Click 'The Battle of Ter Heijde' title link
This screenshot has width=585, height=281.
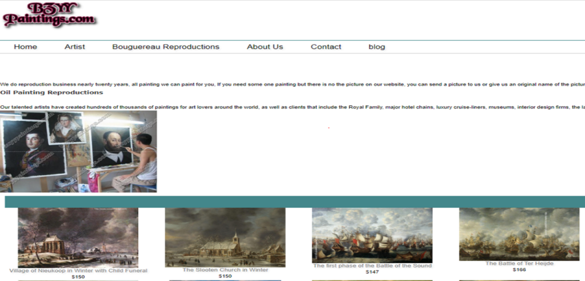click(519, 263)
